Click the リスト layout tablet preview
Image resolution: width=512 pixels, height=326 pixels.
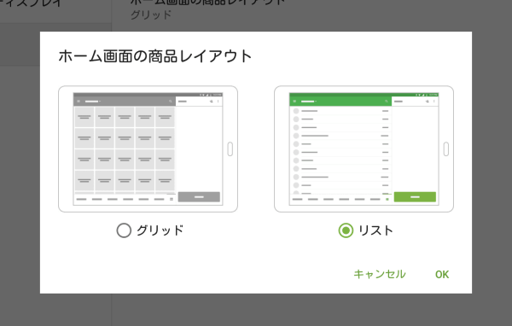pos(364,149)
